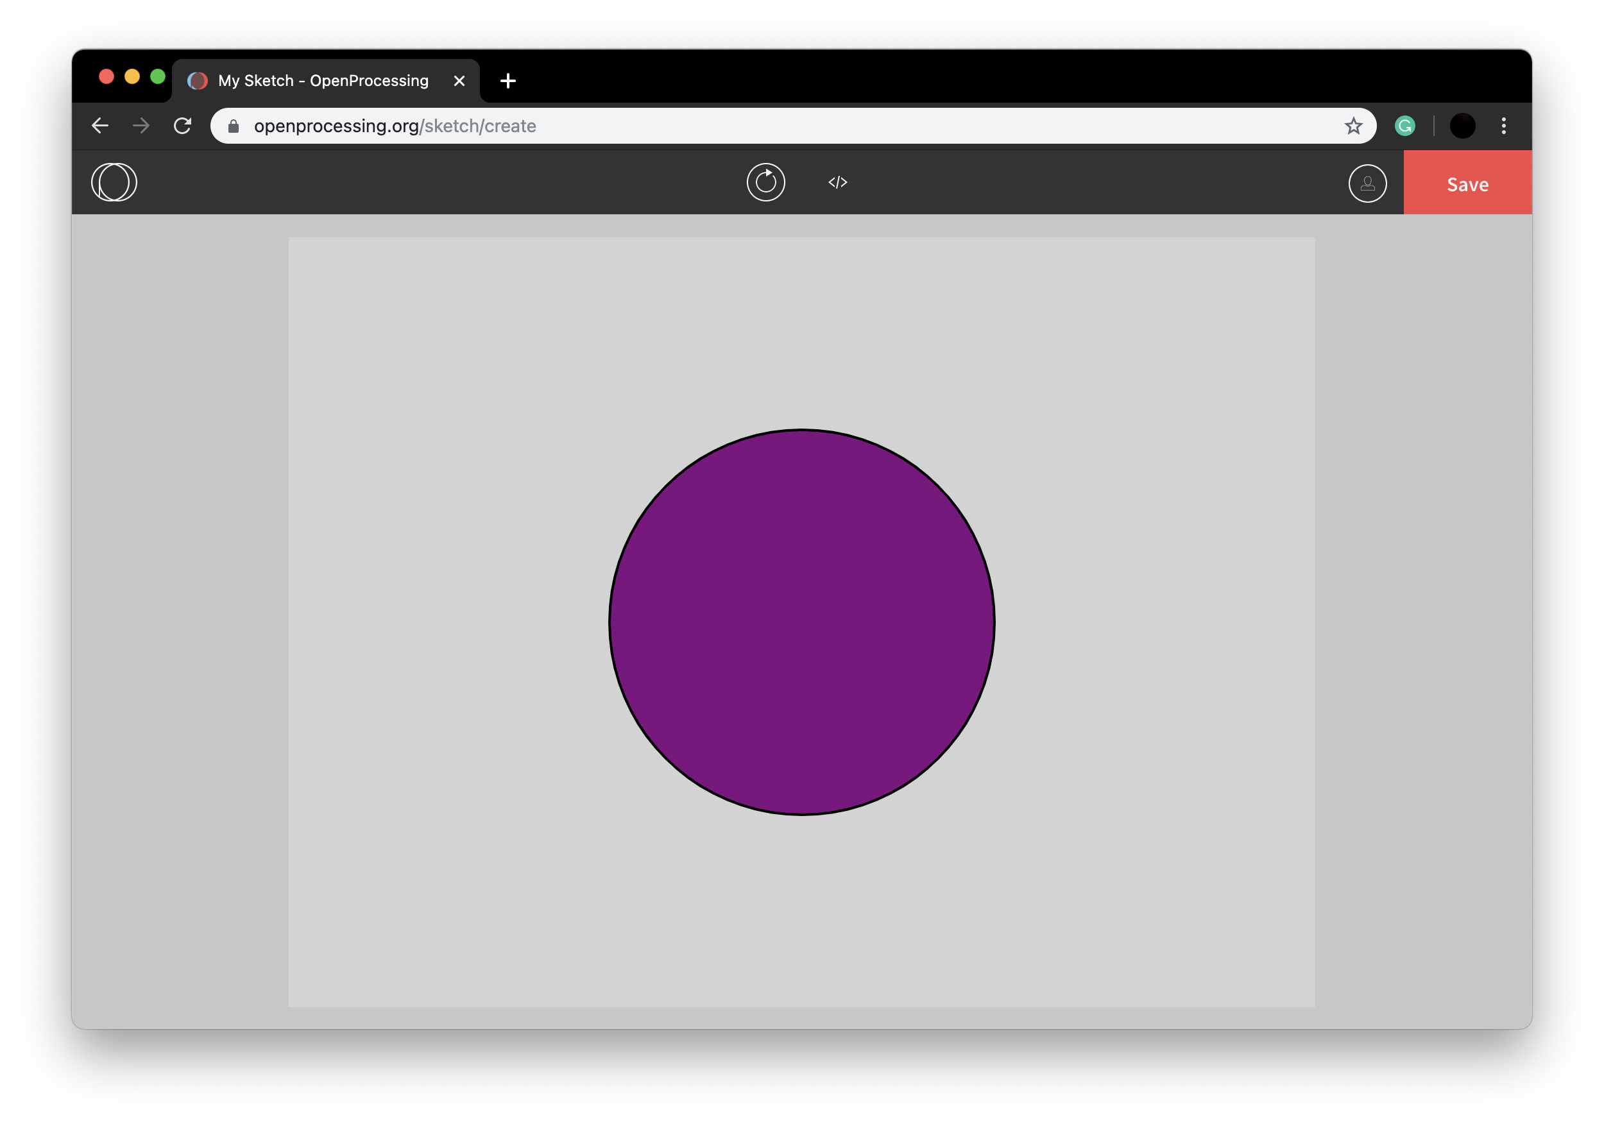Screen dimensions: 1604x1124
Task: View site info via lock icon
Action: coord(234,126)
